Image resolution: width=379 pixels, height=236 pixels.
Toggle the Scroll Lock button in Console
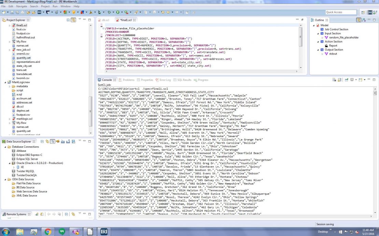point(340,80)
